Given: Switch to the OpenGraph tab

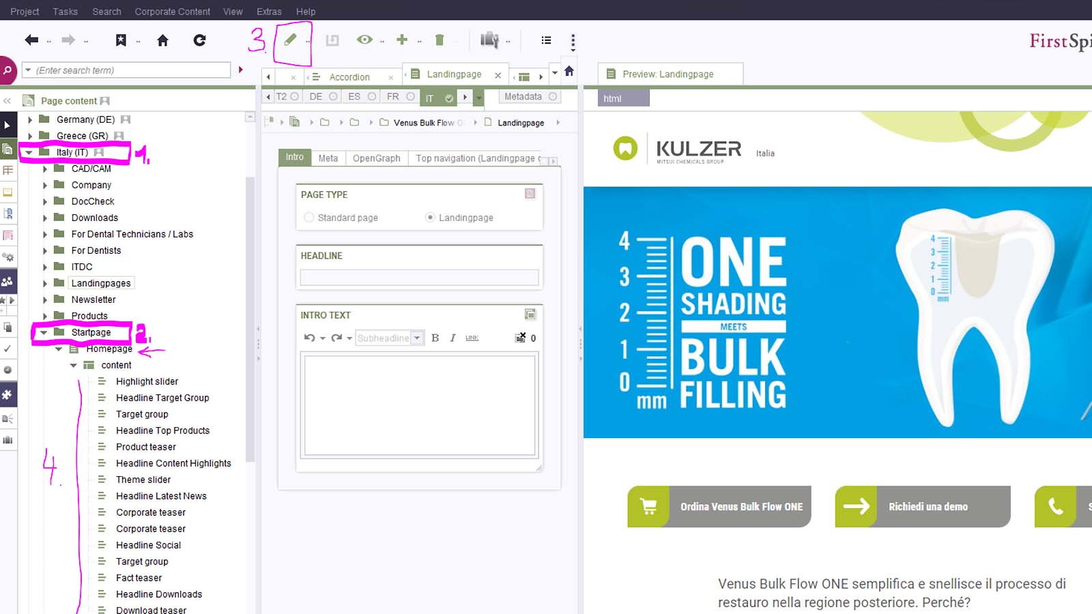Looking at the screenshot, I should (x=377, y=158).
